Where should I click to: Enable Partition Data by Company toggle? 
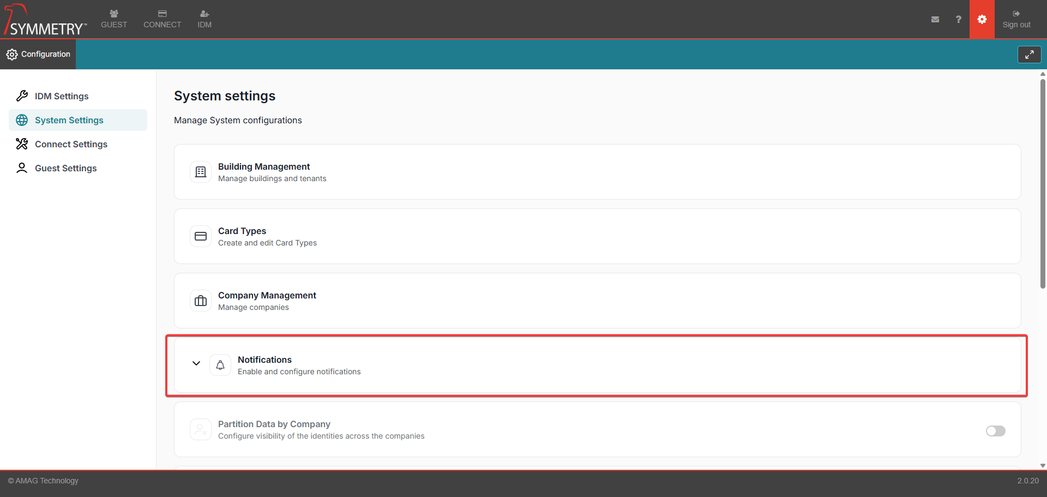[x=995, y=431]
